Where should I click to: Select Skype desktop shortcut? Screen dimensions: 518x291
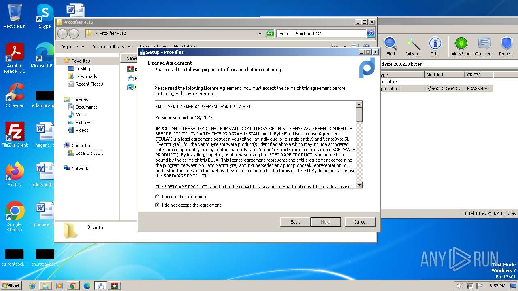pos(45,17)
